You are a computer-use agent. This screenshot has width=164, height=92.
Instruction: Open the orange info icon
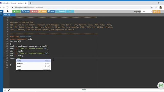click(155, 11)
